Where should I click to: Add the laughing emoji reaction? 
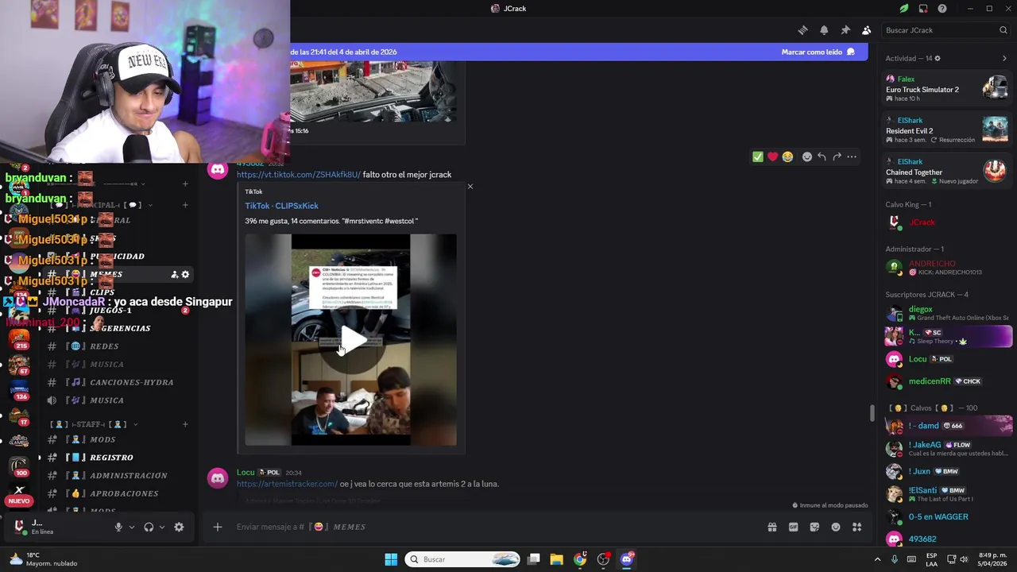point(787,157)
